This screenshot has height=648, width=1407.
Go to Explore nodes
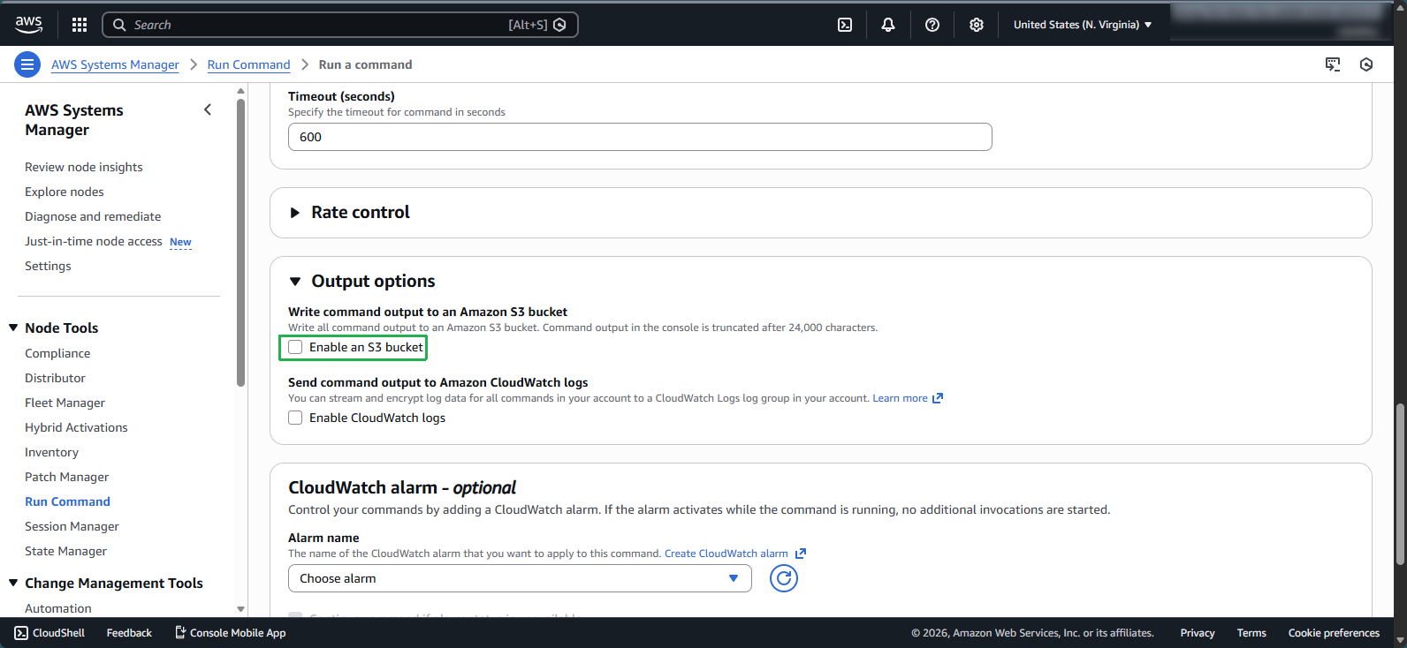65,192
